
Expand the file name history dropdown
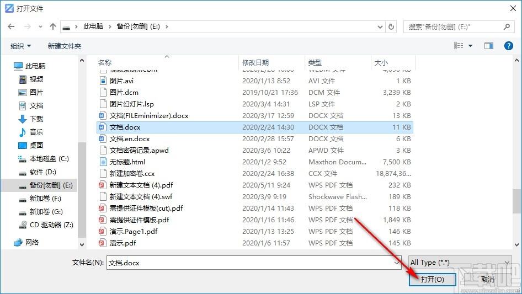tap(397, 263)
